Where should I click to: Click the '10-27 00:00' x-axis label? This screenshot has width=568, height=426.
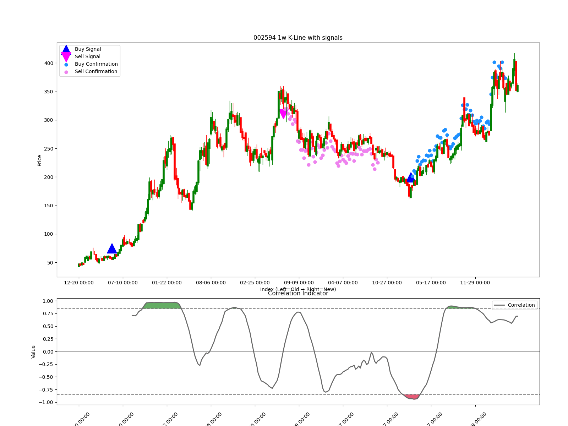387,283
